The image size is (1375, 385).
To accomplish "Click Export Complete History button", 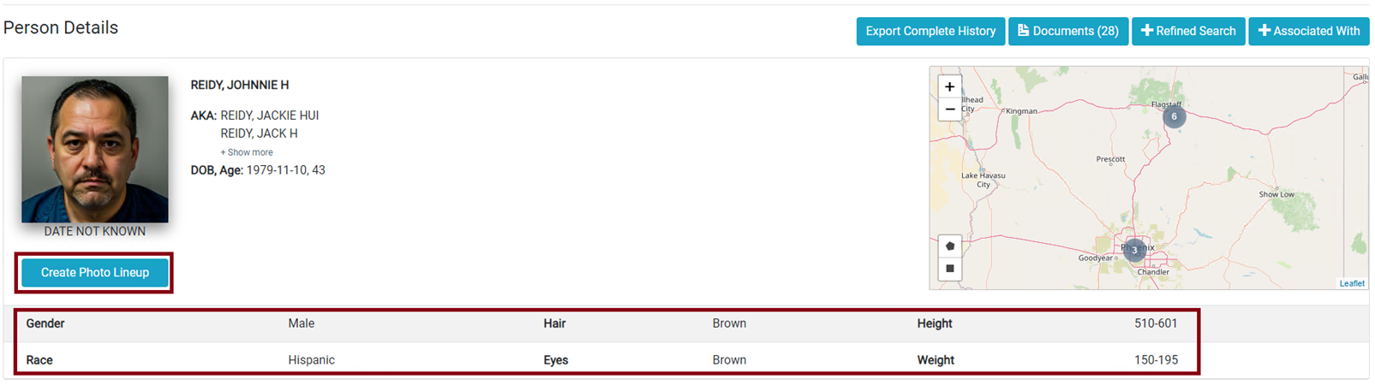I will pyautogui.click(x=930, y=31).
